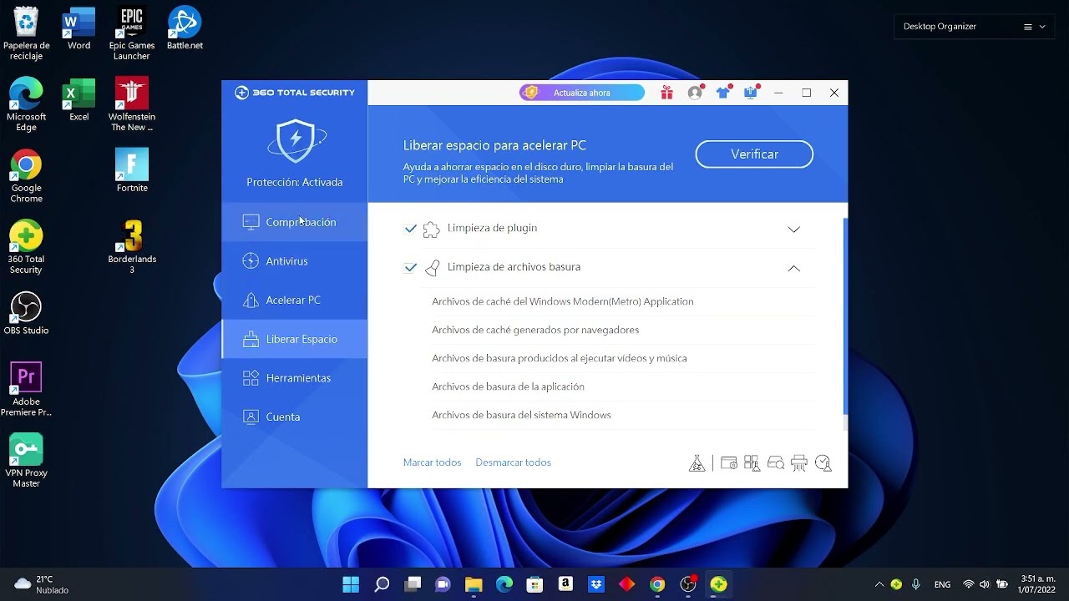Click the cleanup list vertical scrollbar

click(x=845, y=316)
